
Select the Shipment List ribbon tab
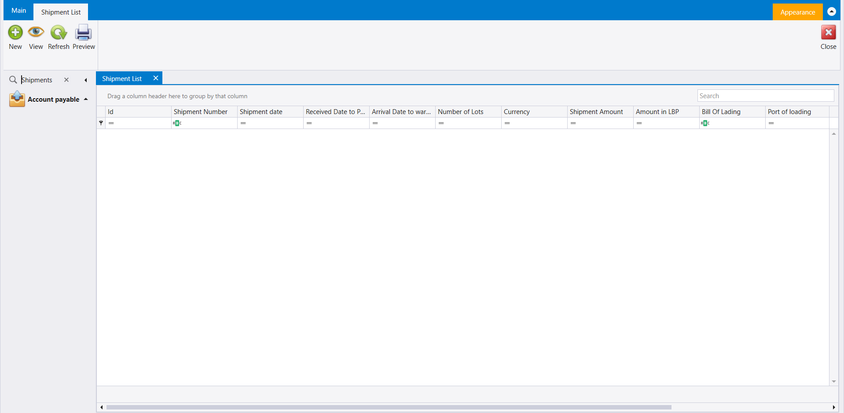coord(61,12)
